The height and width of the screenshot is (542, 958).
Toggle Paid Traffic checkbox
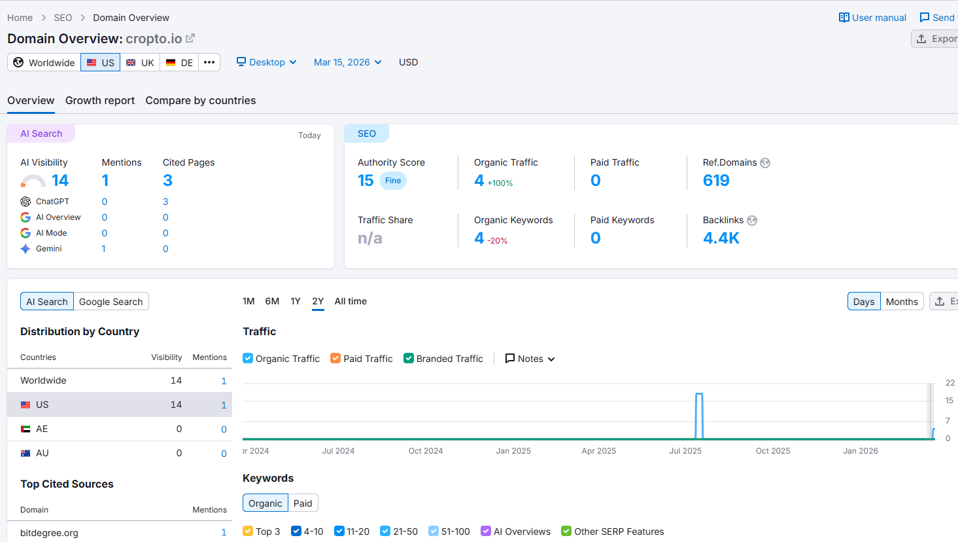click(x=335, y=358)
